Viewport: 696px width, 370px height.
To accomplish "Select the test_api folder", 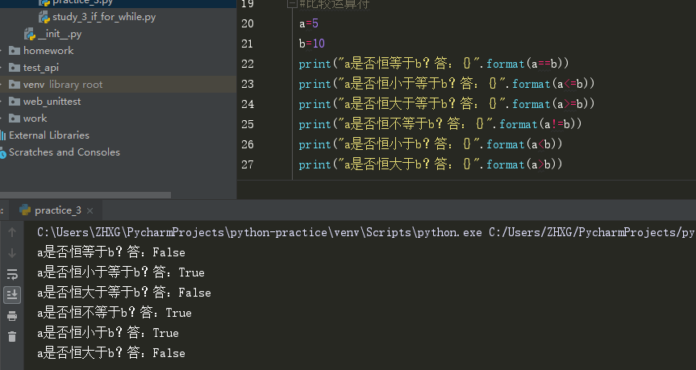I will click(41, 68).
